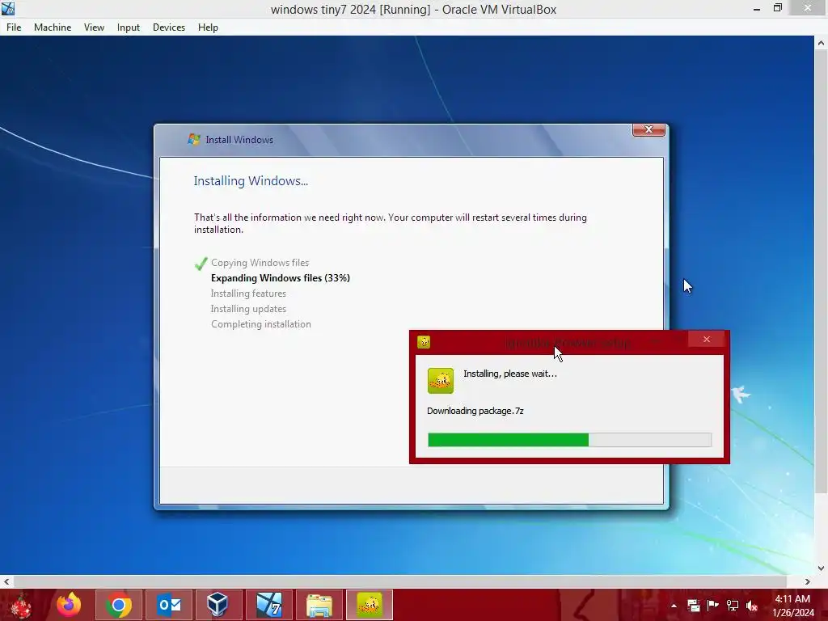Click 'Installing, please wait...' text
This screenshot has width=828, height=621.
click(510, 374)
